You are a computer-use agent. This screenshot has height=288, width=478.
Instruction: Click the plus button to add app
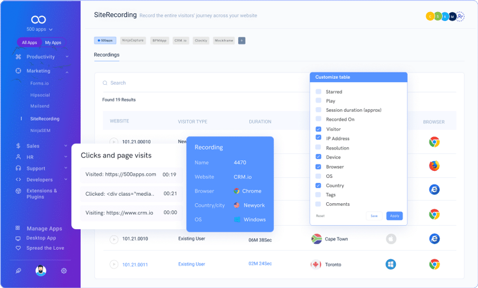(242, 40)
